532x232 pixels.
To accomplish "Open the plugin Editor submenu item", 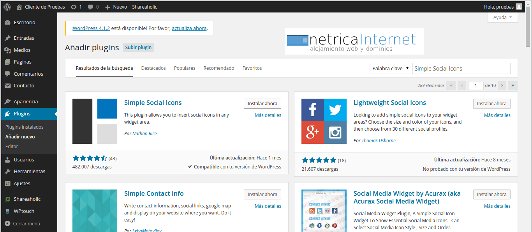I will (x=12, y=147).
